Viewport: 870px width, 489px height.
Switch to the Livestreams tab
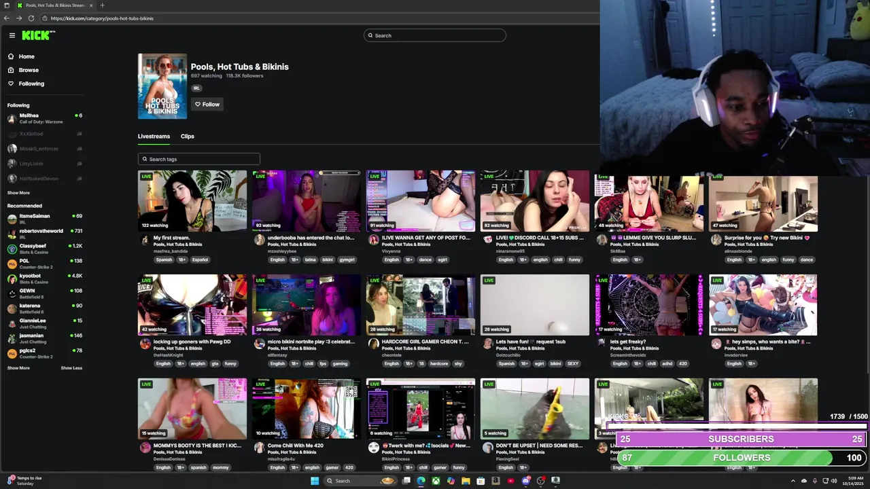(x=154, y=136)
